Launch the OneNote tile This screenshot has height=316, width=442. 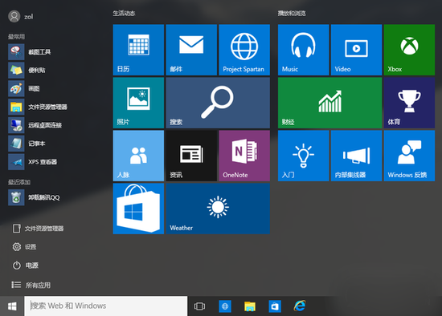(x=244, y=156)
